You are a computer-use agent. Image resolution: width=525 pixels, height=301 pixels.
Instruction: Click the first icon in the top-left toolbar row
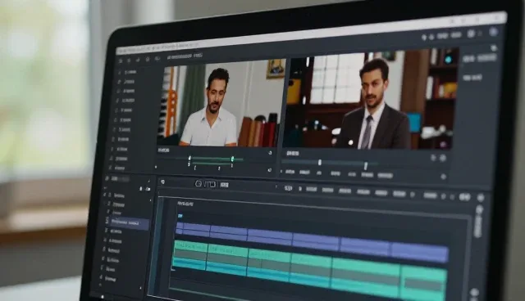tap(121, 61)
